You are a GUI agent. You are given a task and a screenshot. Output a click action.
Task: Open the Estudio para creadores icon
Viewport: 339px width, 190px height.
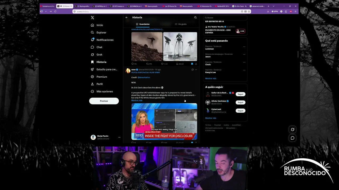[92, 69]
